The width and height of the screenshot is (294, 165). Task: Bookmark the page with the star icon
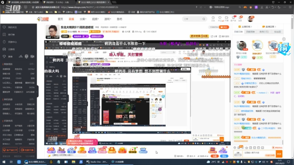(x=33, y=7)
